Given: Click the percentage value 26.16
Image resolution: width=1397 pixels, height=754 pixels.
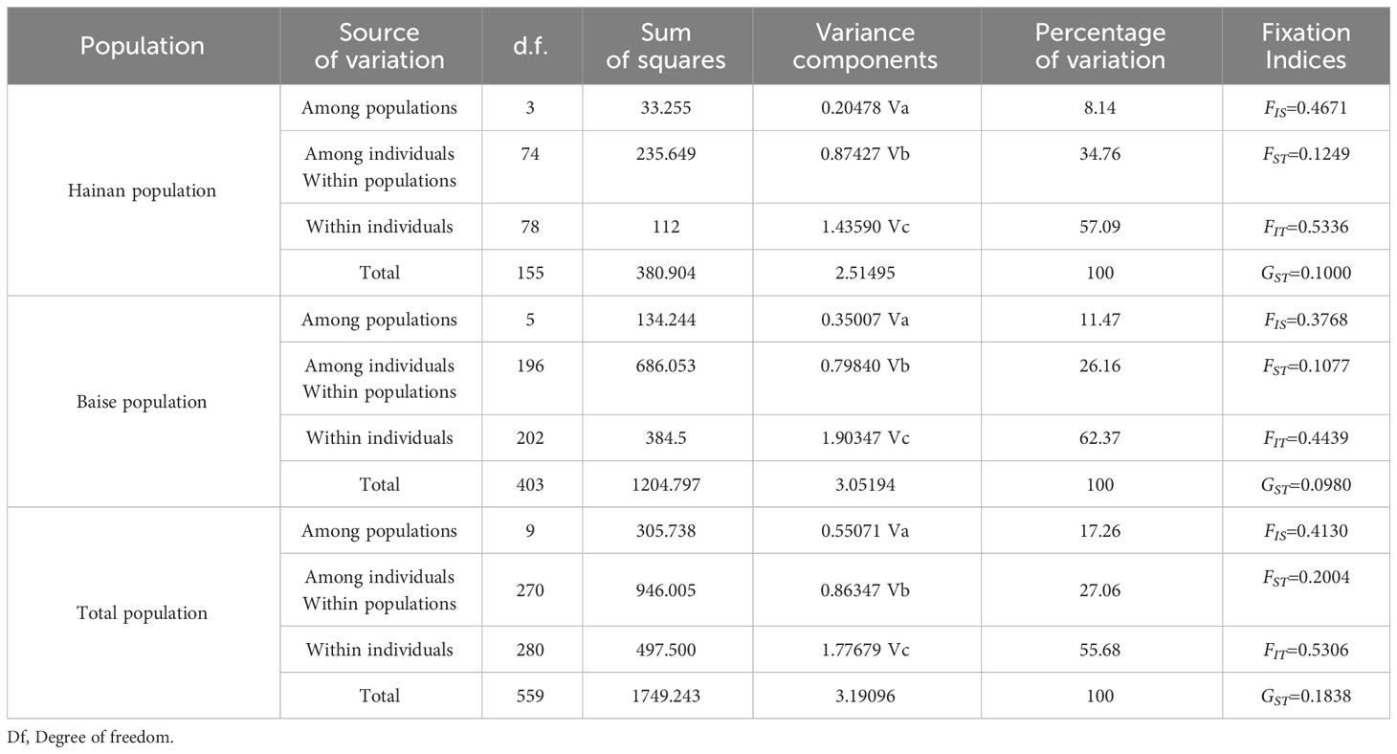Looking at the screenshot, I should click(1100, 365).
